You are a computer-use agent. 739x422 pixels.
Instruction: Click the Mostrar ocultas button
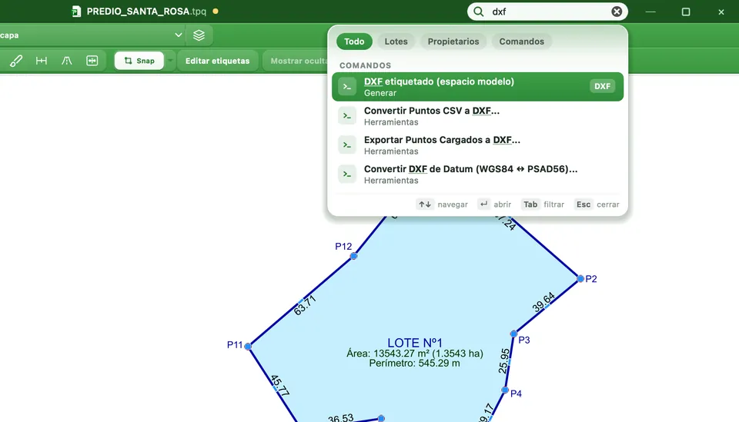pyautogui.click(x=296, y=61)
